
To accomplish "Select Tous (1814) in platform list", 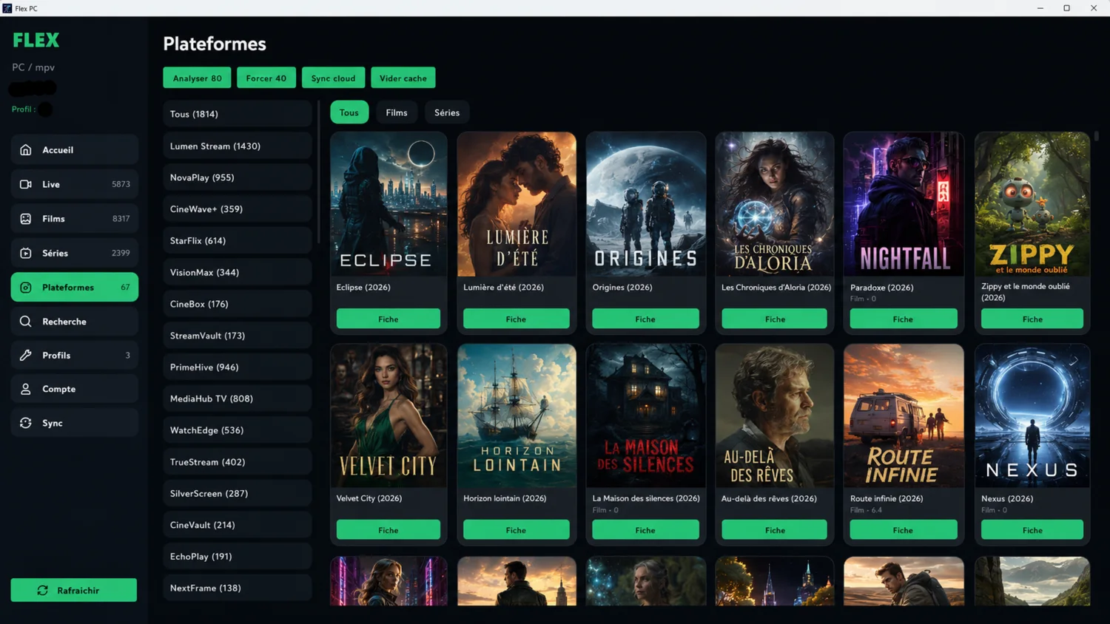I will [x=238, y=114].
